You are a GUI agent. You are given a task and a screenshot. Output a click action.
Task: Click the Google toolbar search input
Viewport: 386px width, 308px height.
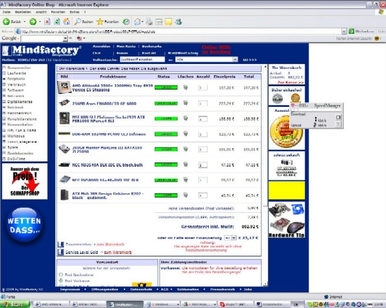[42, 39]
